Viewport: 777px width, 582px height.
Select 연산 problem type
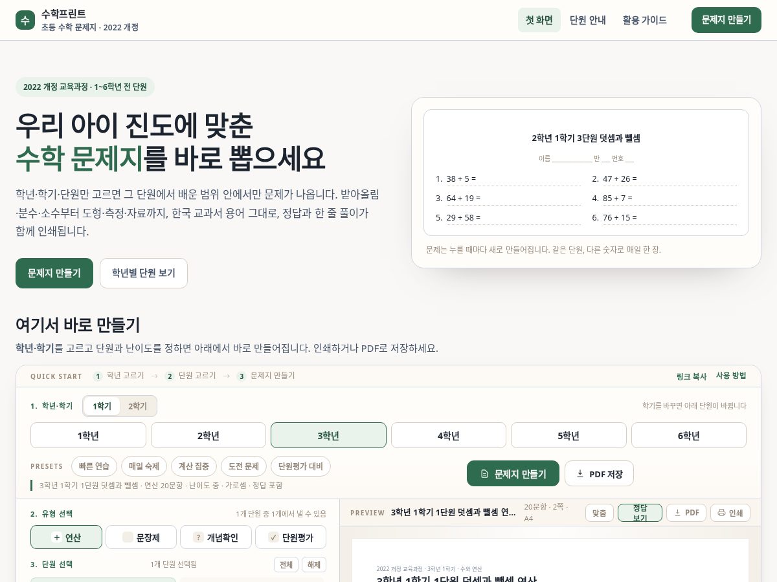[x=66, y=537]
